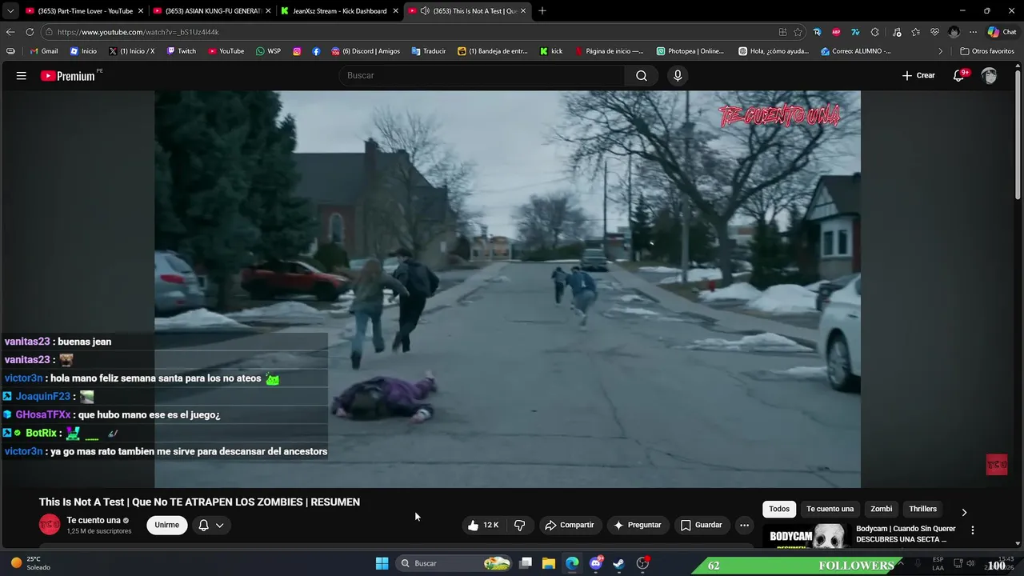Open options for the Bodycam suggested video
Screen dimensions: 1024x576
tap(973, 530)
